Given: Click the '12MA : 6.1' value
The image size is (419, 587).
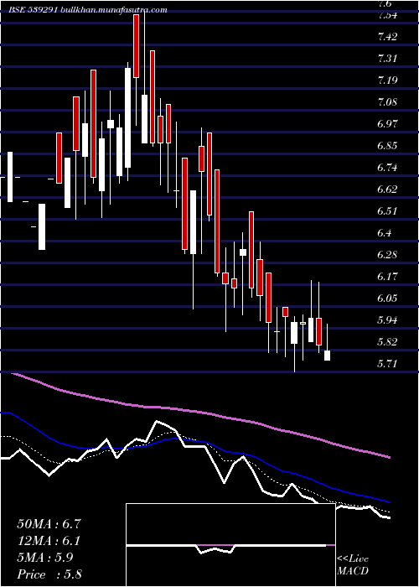Looking at the screenshot, I should pyautogui.click(x=49, y=541).
